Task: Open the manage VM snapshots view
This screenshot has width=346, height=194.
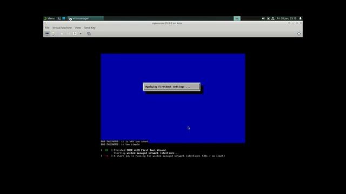Action: coord(89,33)
